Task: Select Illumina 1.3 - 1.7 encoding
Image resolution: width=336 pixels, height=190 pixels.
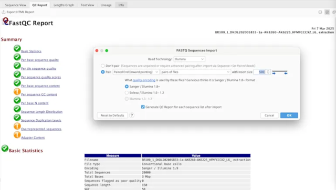Action: point(127,99)
